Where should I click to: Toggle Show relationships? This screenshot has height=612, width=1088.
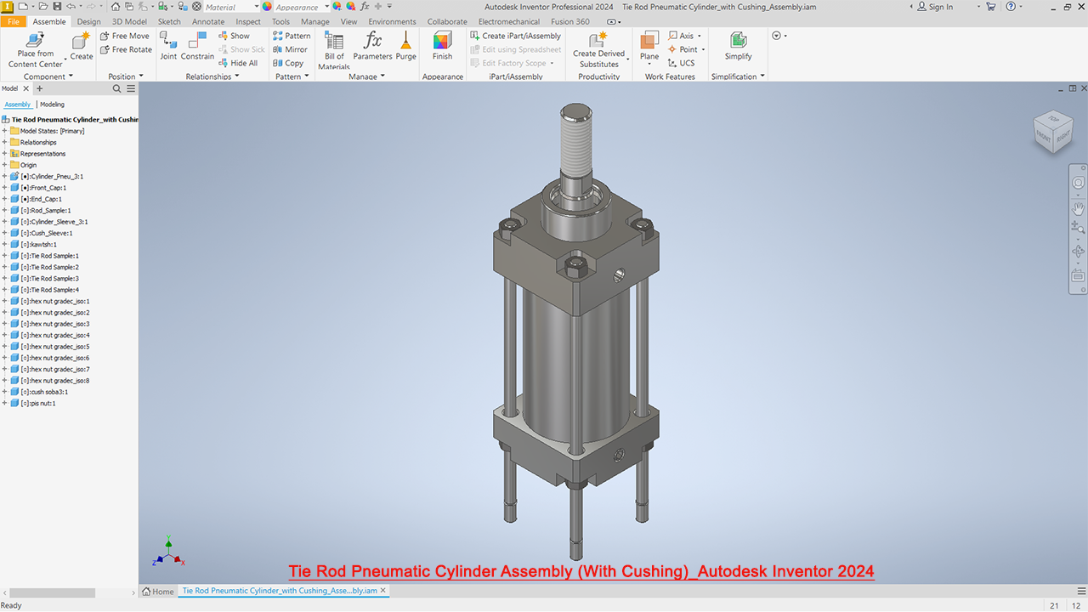[233, 36]
